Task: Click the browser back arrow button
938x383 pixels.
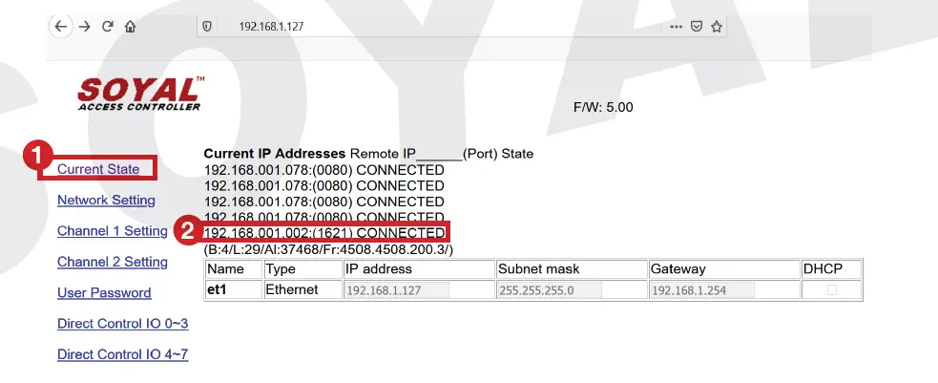Action: (62, 27)
